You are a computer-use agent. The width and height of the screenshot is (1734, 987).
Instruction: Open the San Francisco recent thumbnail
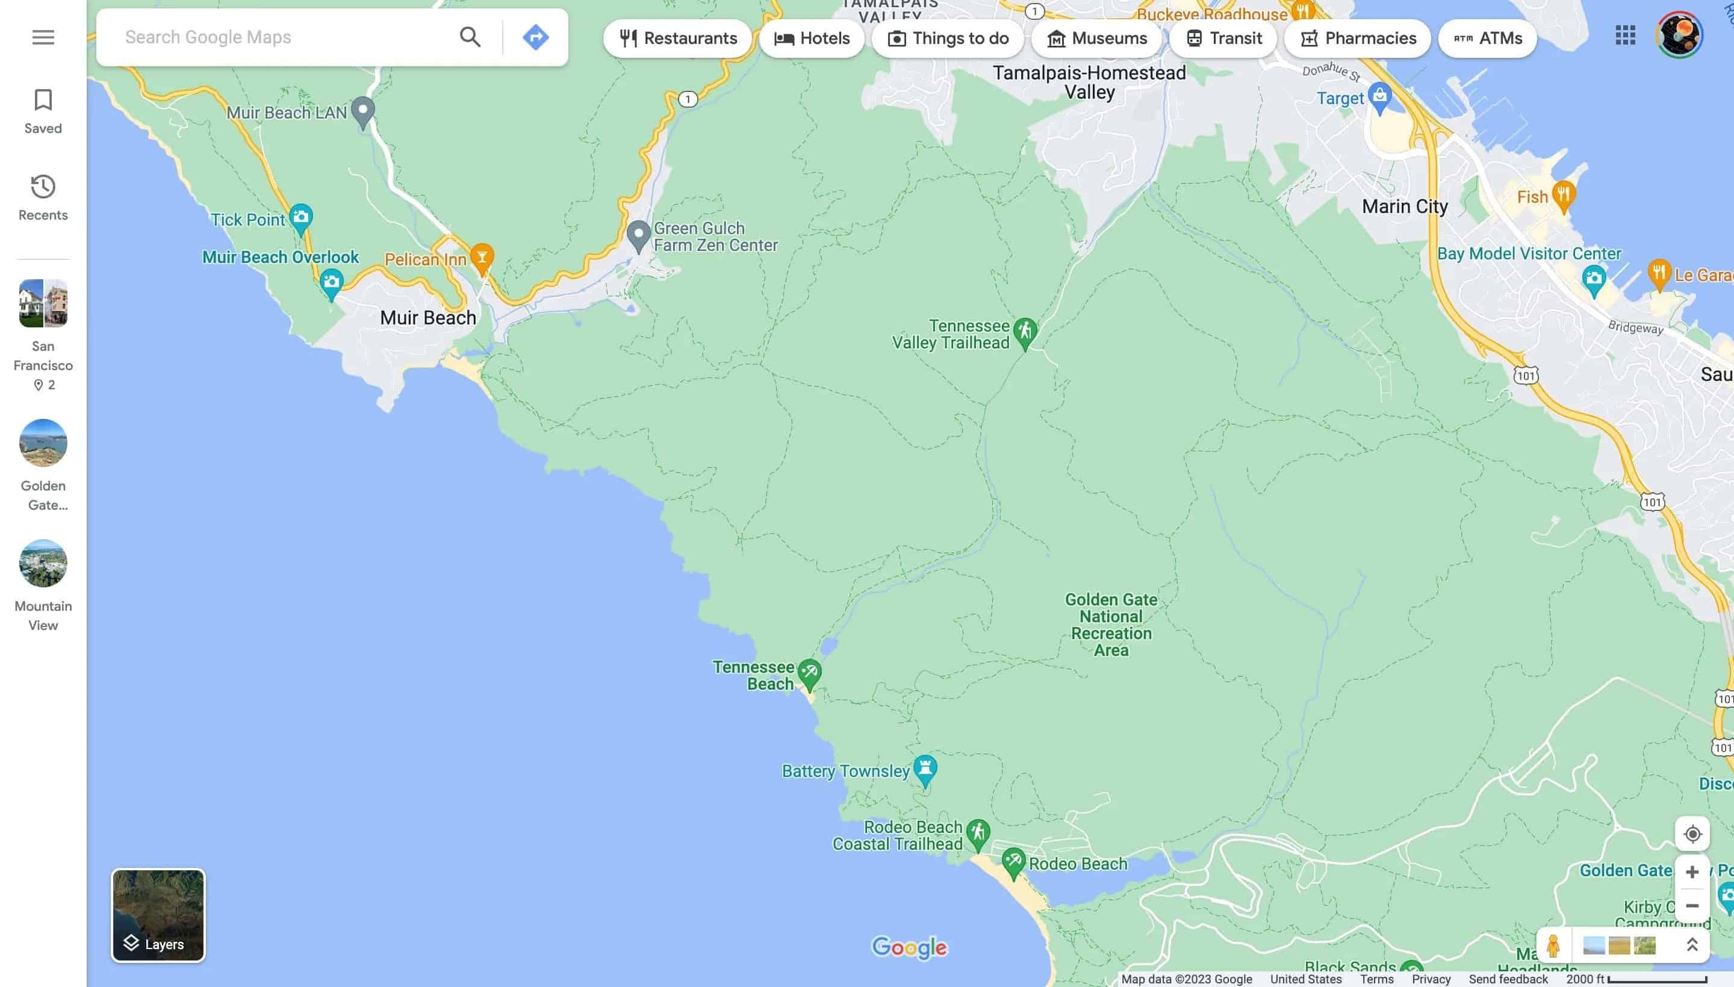(43, 303)
